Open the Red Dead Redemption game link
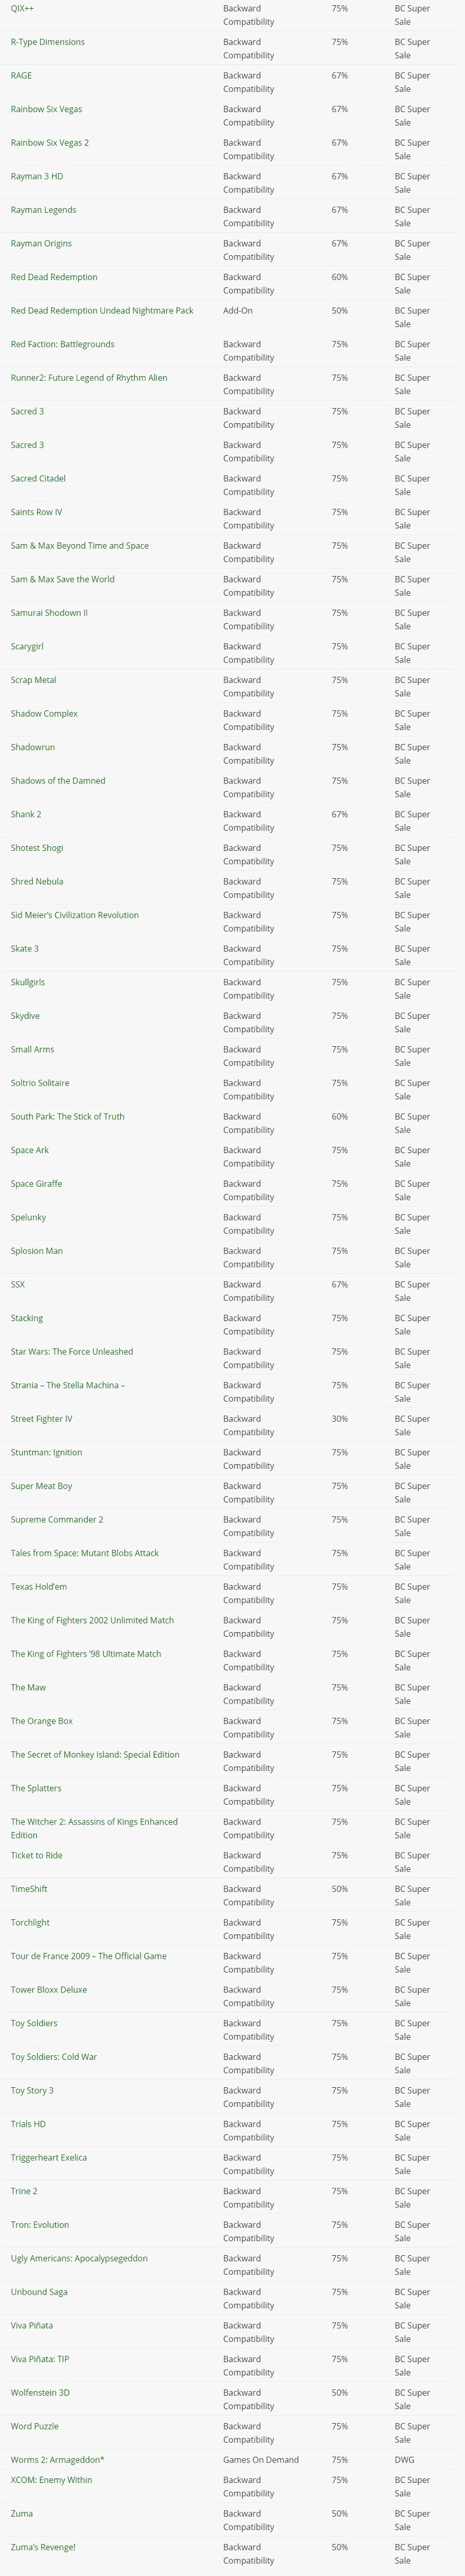Image resolution: width=465 pixels, height=2576 pixels. 54,277
